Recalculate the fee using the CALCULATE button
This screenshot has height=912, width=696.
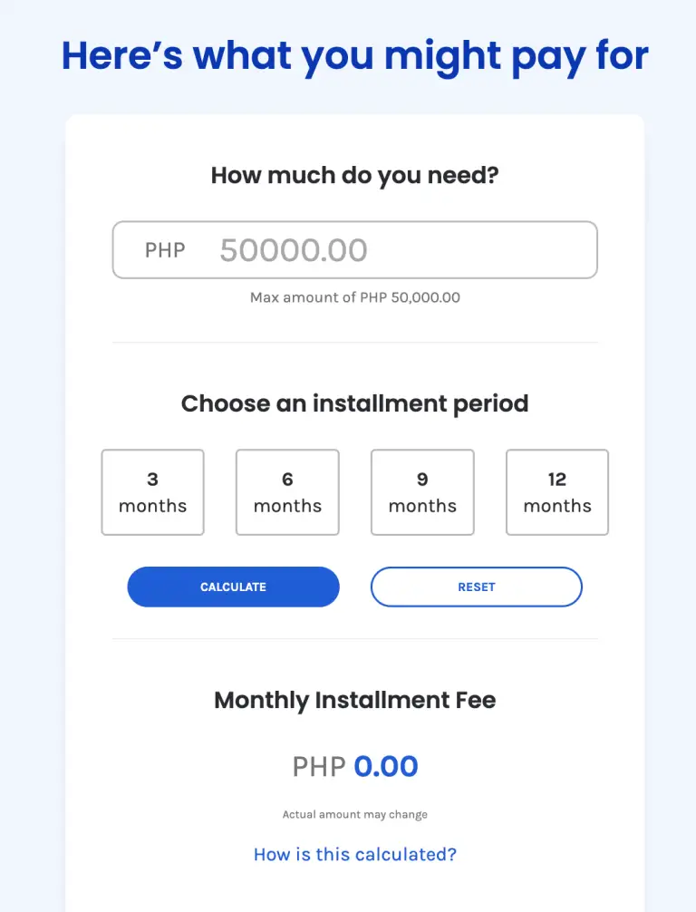click(x=233, y=587)
